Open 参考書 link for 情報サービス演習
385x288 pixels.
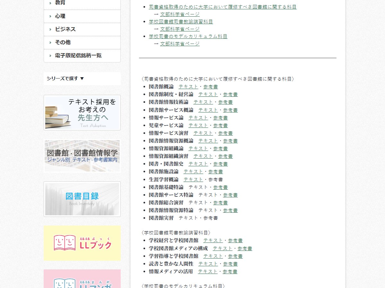(x=225, y=133)
